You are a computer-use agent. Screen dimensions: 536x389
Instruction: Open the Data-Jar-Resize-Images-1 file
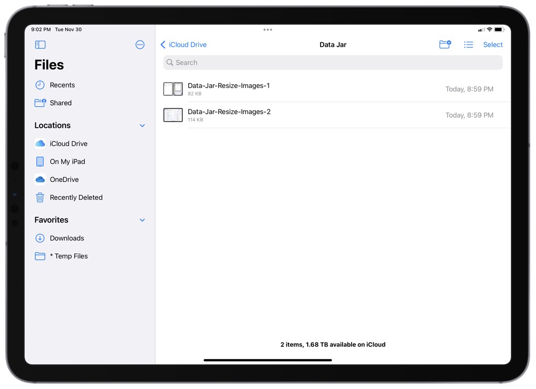click(x=228, y=85)
